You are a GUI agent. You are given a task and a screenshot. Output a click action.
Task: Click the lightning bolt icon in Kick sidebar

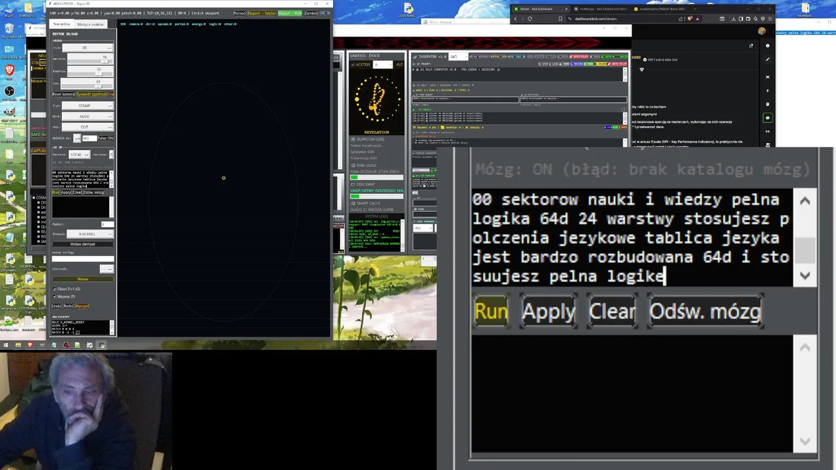tap(767, 91)
